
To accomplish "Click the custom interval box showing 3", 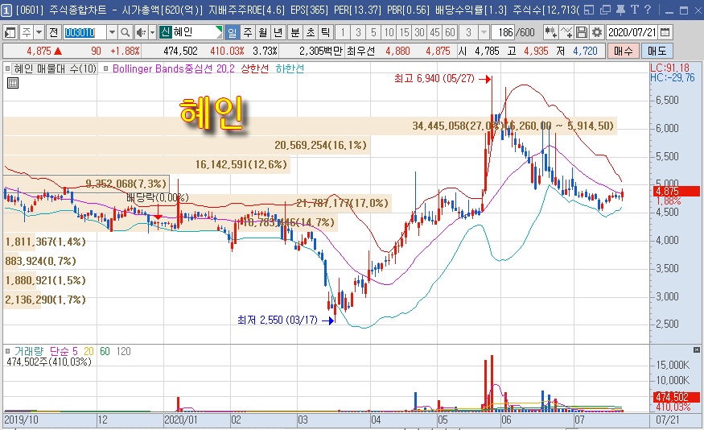I will [468, 32].
